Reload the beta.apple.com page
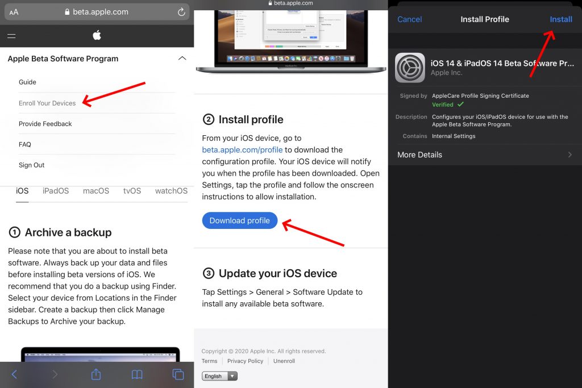 181,12
